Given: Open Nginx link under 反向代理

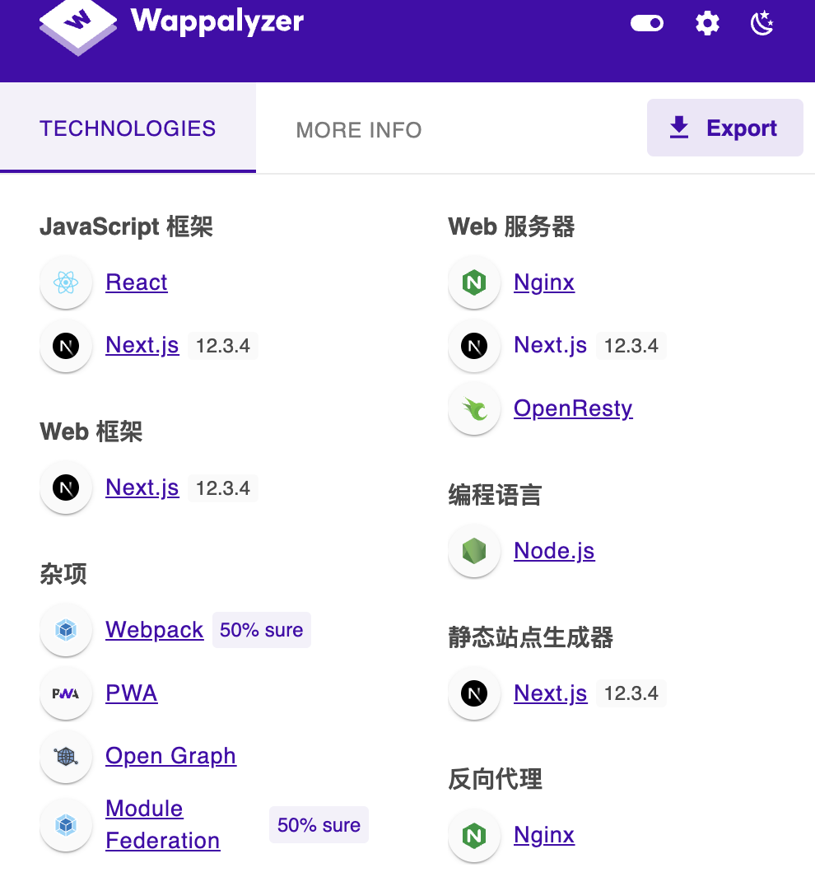Looking at the screenshot, I should tap(544, 835).
